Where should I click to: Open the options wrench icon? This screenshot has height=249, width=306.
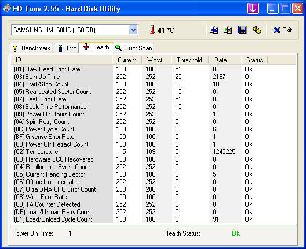coord(257,30)
